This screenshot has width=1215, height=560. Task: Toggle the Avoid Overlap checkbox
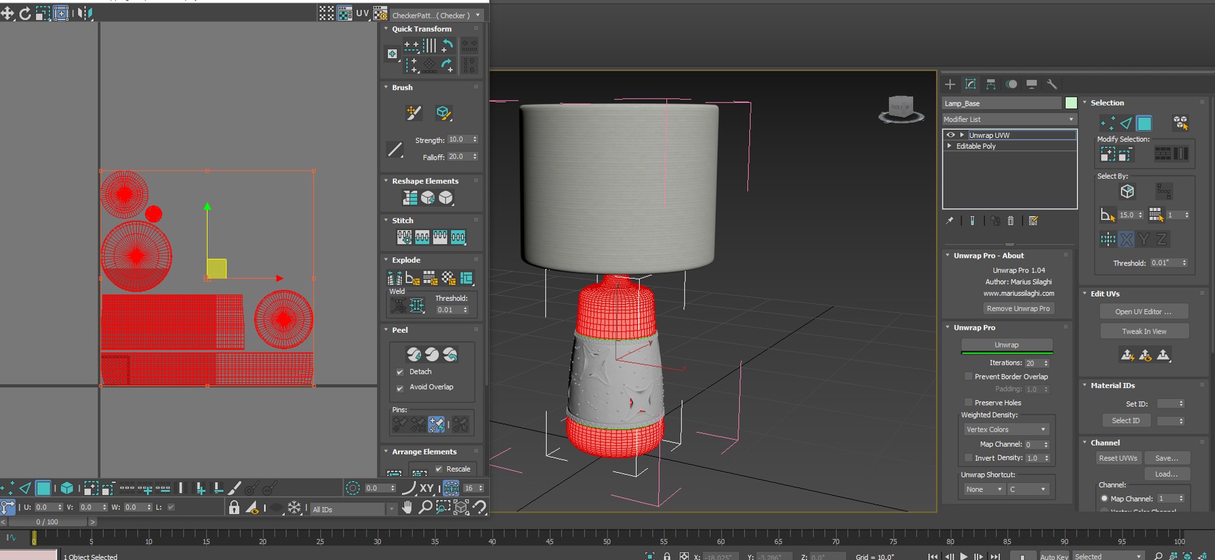(x=400, y=388)
